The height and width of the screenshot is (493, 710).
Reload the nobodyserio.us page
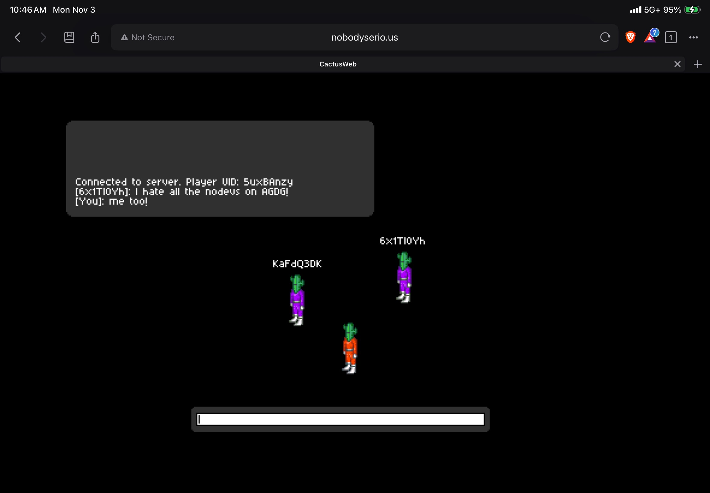(x=605, y=37)
